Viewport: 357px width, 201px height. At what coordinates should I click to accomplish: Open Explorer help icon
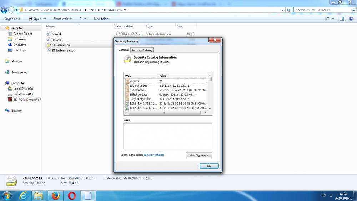click(x=351, y=19)
